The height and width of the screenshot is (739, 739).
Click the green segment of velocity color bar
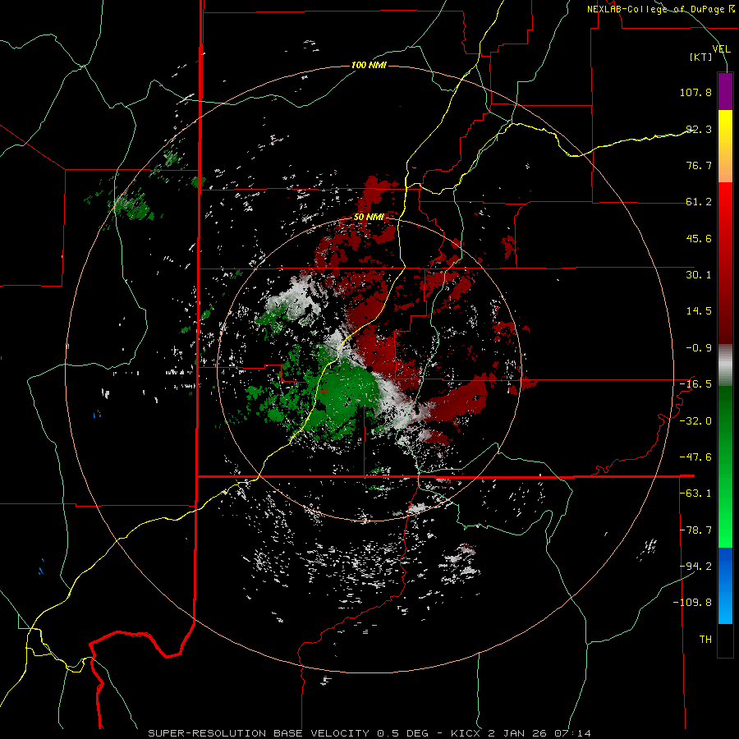click(725, 466)
